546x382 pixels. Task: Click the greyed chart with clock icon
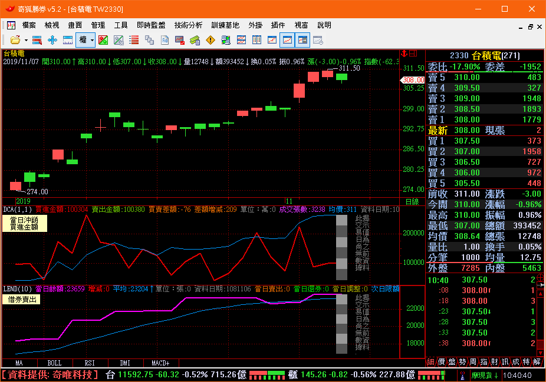click(318, 40)
